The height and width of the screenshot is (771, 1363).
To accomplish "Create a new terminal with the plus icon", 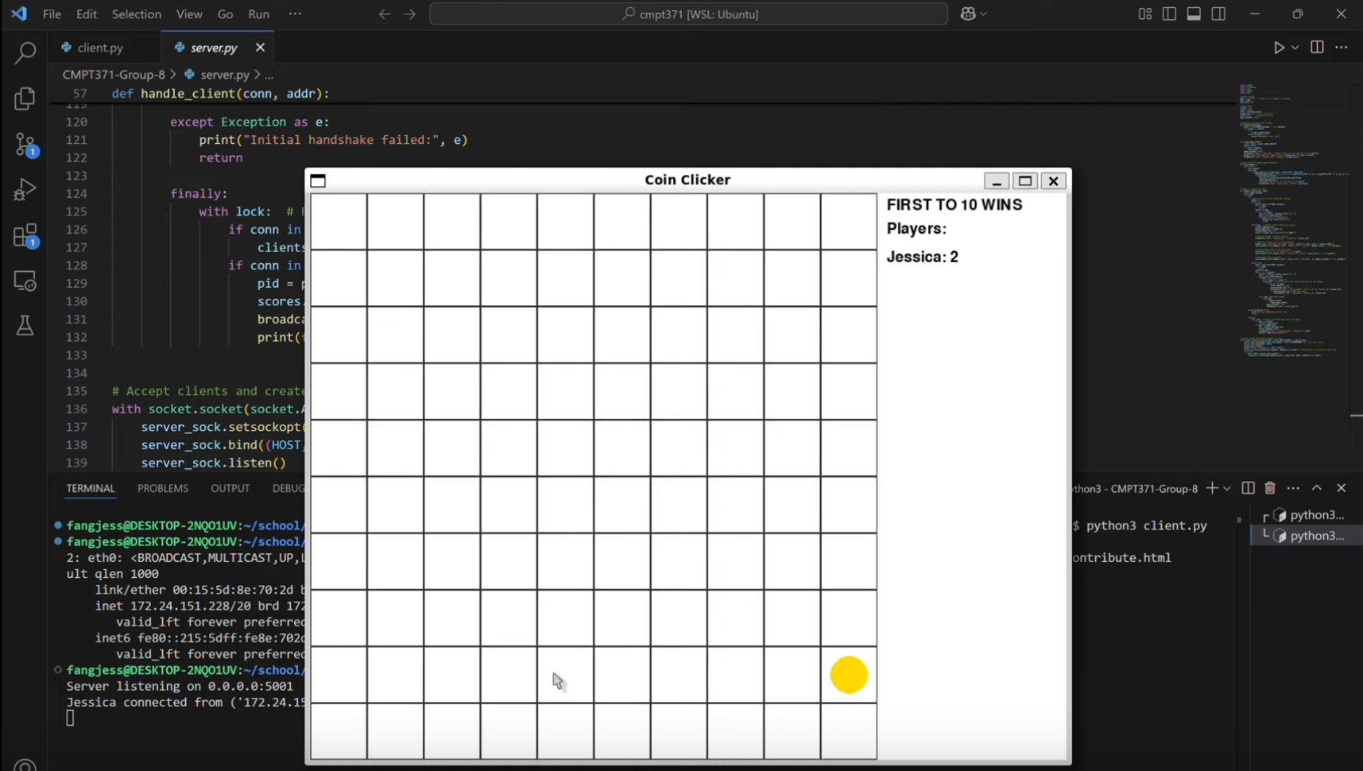I will click(1211, 488).
